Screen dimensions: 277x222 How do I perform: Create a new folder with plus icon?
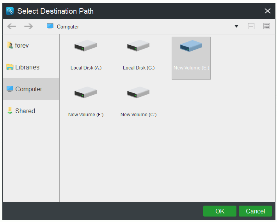click(251, 26)
